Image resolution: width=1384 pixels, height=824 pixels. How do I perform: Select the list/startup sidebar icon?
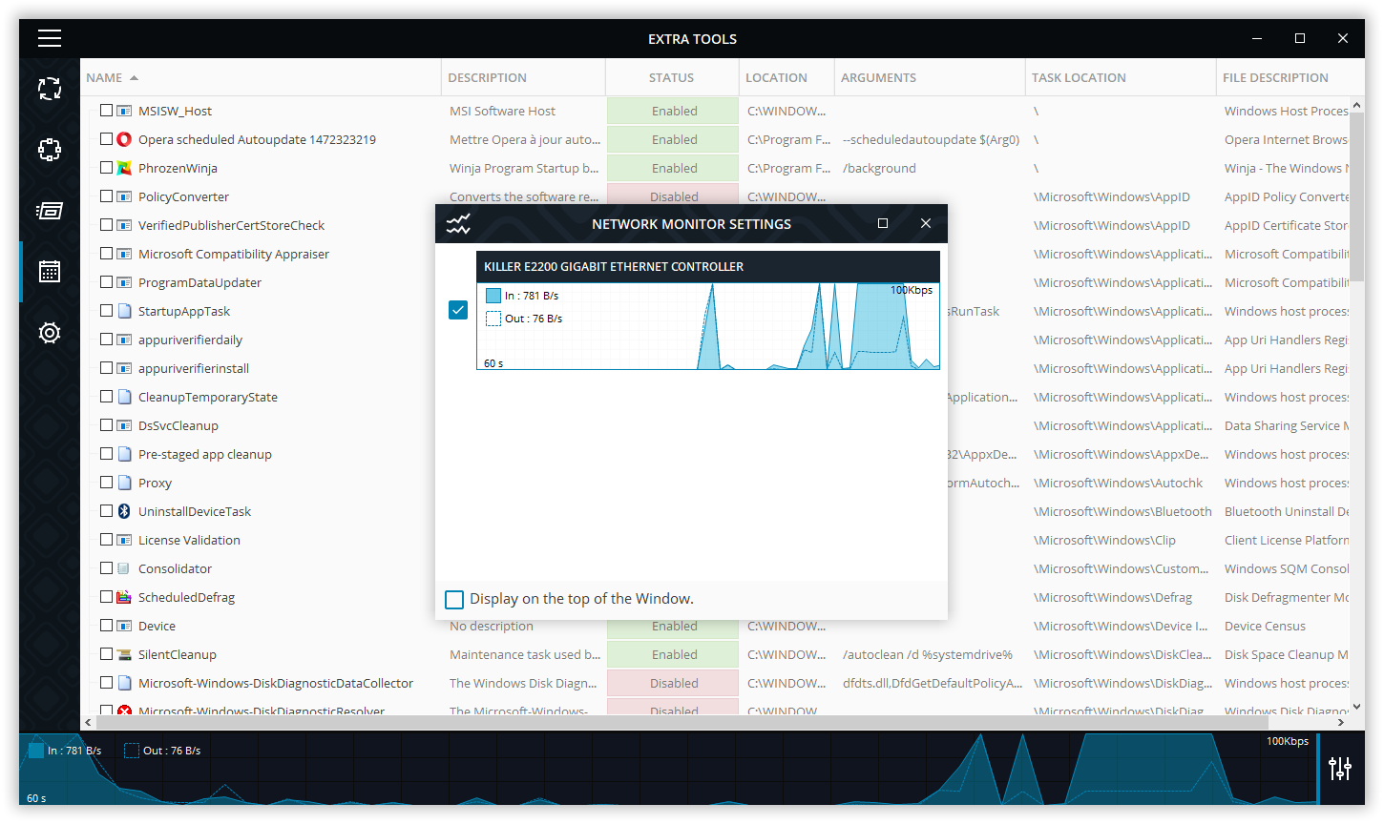click(x=50, y=211)
